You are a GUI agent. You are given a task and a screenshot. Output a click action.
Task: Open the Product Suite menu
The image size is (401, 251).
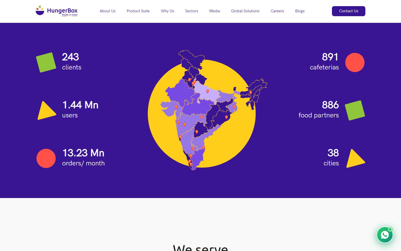pos(138,11)
